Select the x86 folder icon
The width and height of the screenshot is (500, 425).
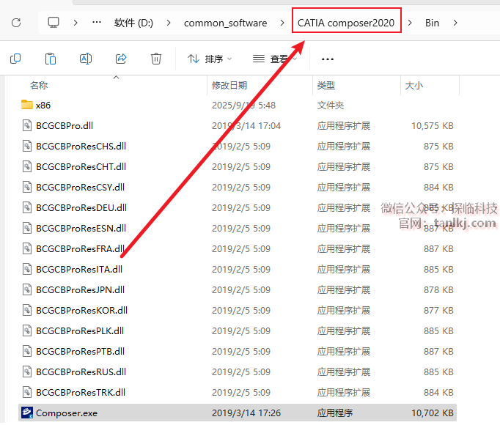[x=27, y=105]
